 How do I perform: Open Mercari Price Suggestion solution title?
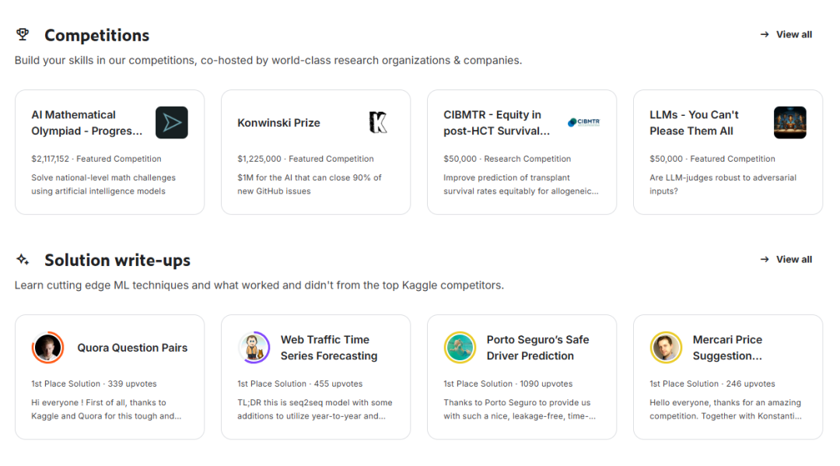[x=727, y=348]
